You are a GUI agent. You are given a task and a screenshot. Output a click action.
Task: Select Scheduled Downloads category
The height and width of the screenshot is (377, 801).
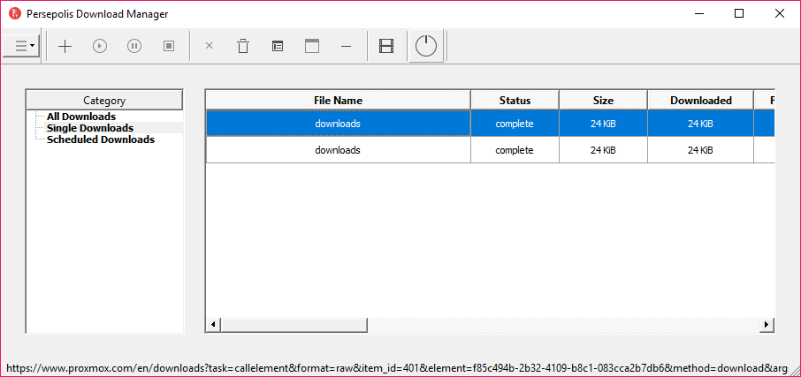click(101, 139)
